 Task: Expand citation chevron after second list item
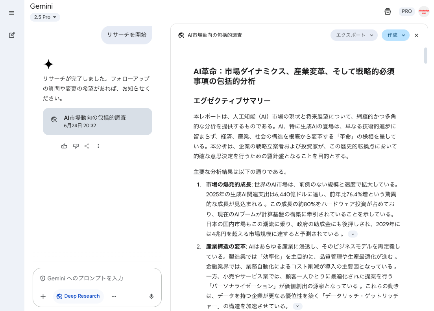[297, 306]
